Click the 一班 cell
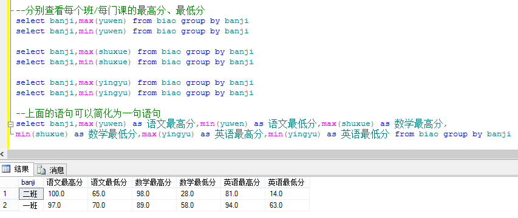 (x=31, y=205)
